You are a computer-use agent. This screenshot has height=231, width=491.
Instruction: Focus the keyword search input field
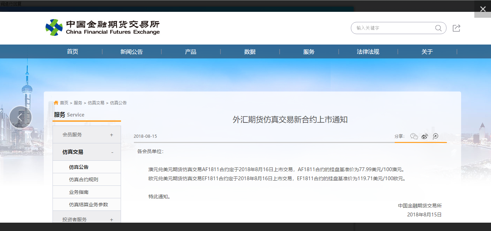coord(393,28)
